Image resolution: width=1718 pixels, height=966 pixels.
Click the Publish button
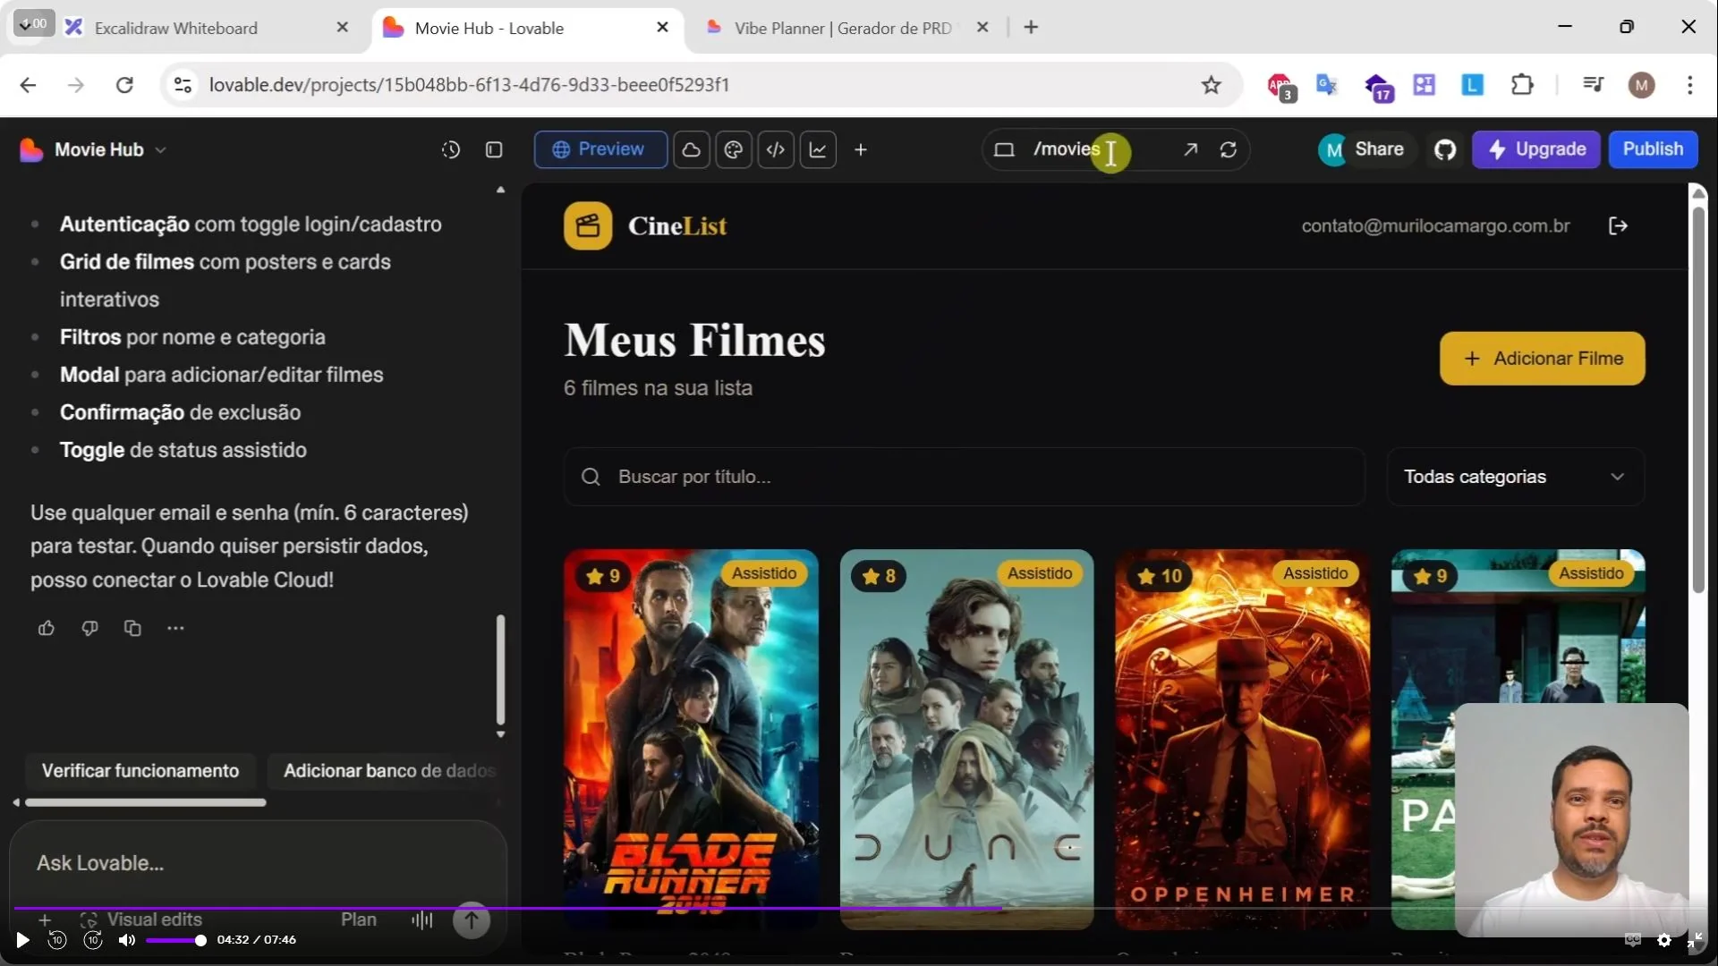point(1653,149)
